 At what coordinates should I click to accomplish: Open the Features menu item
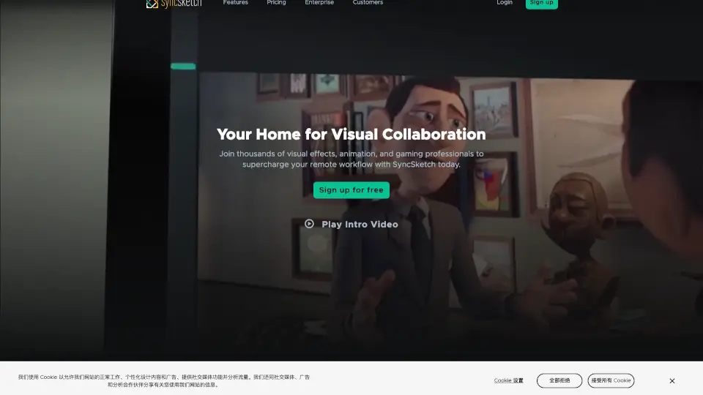point(235,3)
